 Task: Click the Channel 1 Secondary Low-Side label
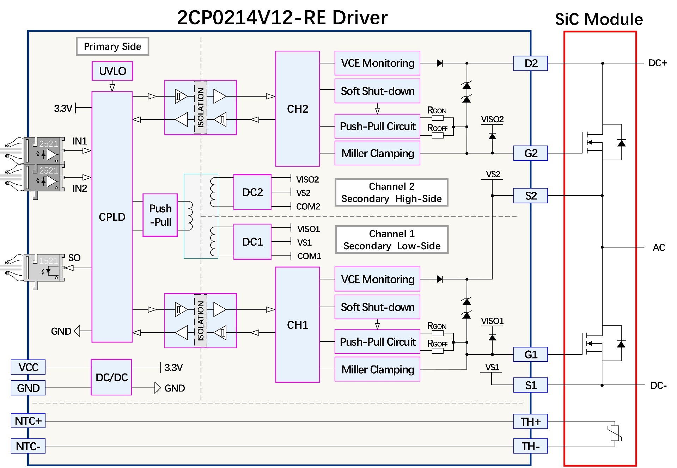coord(391,240)
